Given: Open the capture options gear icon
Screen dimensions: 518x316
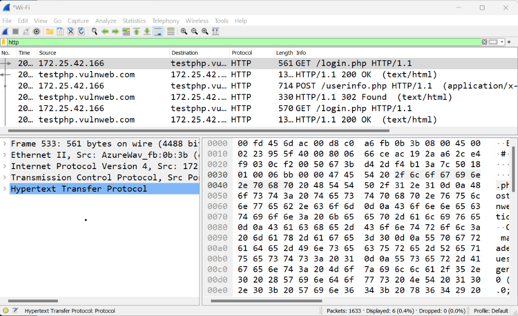Looking at the screenshot, I should pyautogui.click(x=37, y=31).
